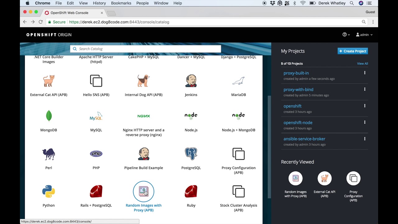Select the Random Images with Proxy (APB) catalog icon
Image resolution: width=398 pixels, height=224 pixels.
point(144,191)
